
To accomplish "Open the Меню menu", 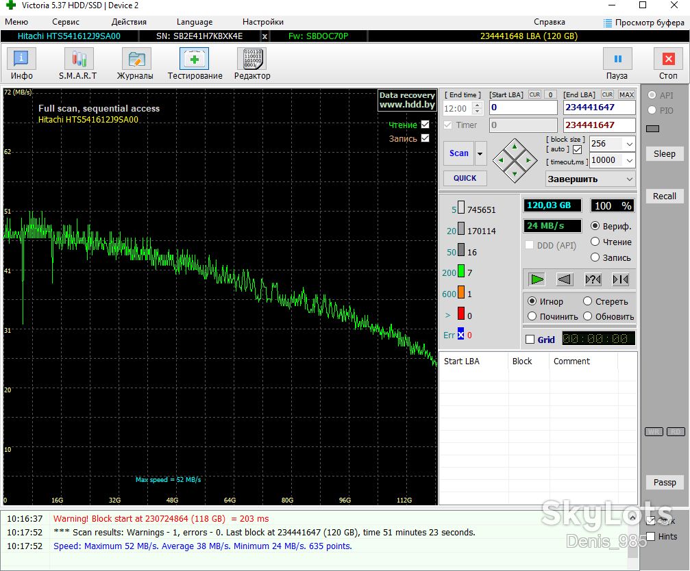I will coord(16,22).
